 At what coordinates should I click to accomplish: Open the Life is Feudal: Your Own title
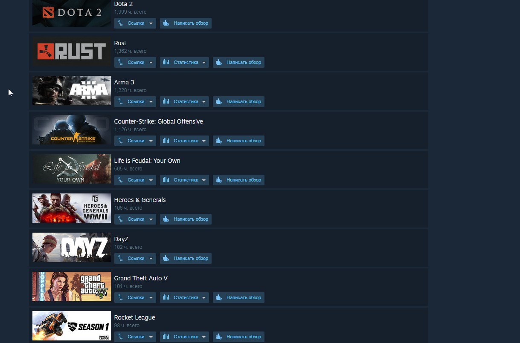click(x=147, y=161)
